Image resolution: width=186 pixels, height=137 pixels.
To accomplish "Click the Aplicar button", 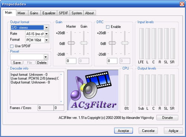I will pos(173,131).
